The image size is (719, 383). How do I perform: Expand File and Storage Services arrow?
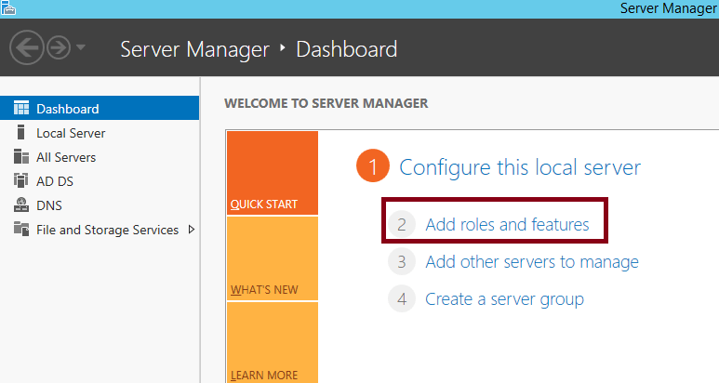192,230
